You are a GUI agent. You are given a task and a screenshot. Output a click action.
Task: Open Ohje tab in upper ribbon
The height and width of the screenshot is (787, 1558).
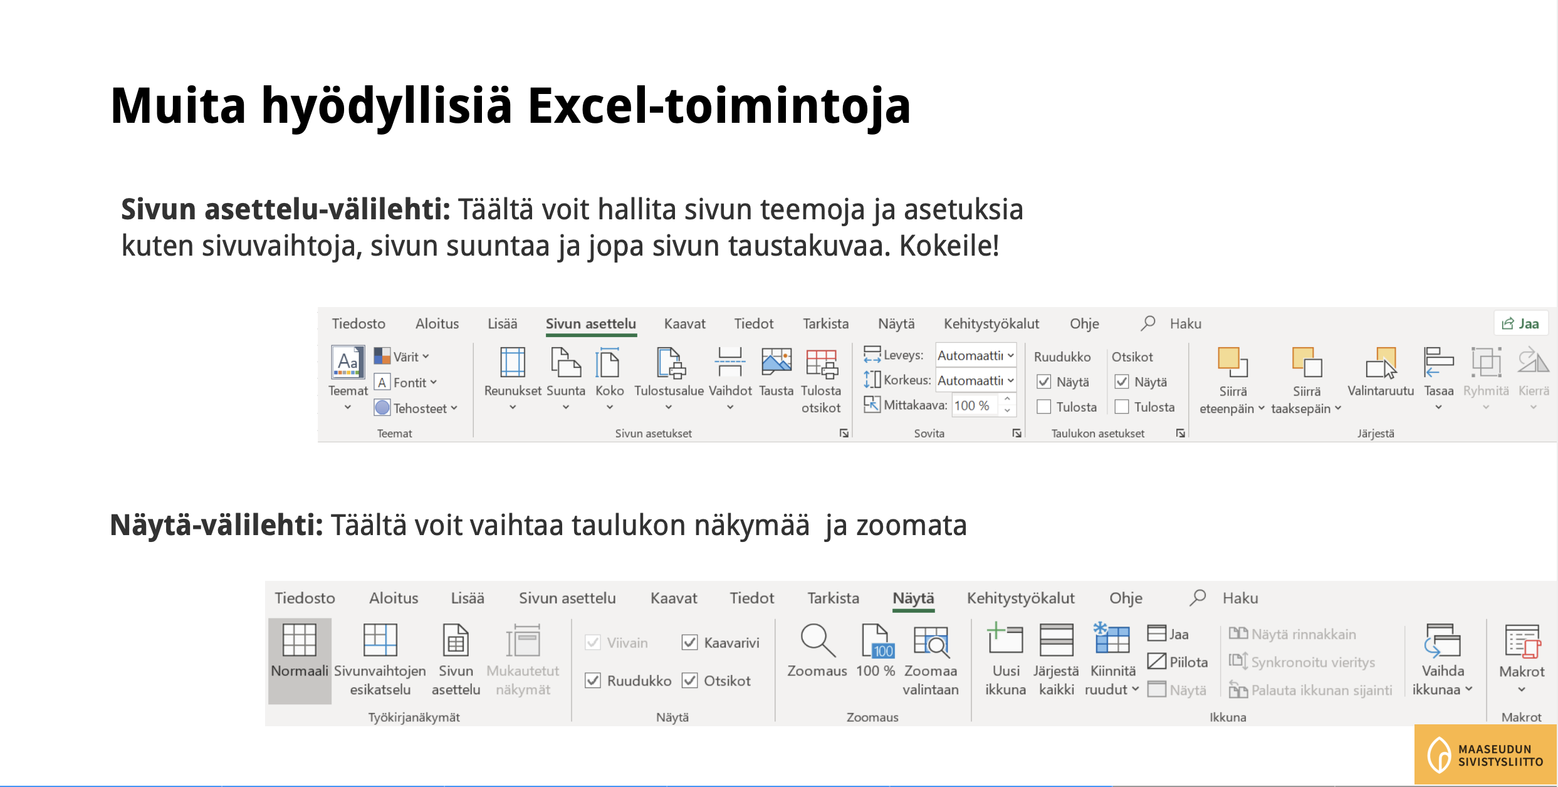coord(1084,323)
